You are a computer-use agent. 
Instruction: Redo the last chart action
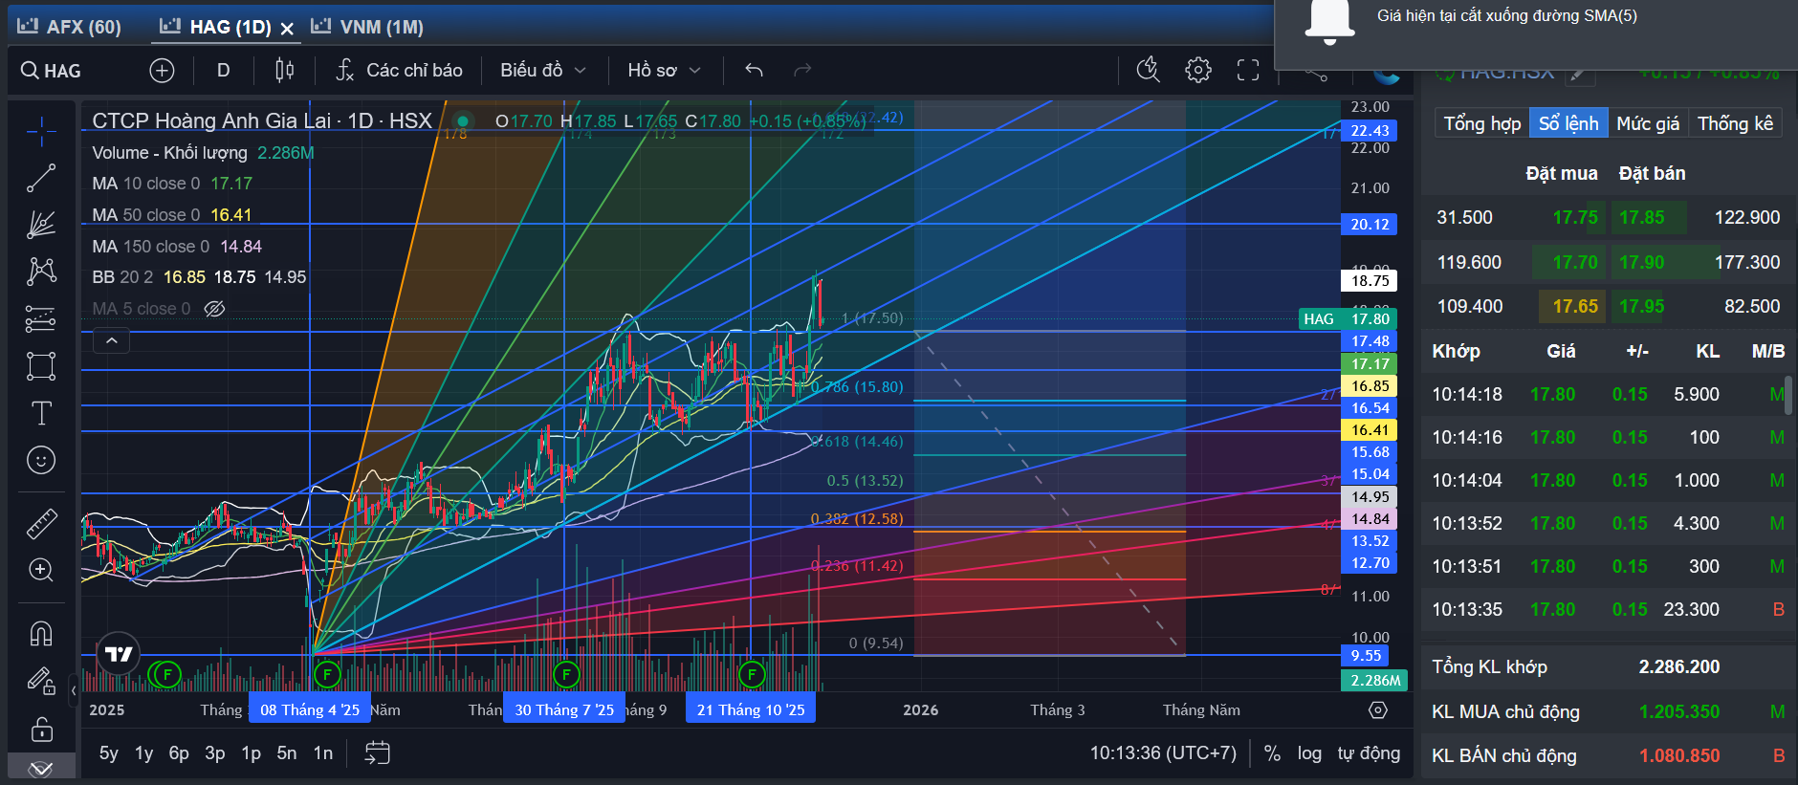[803, 70]
